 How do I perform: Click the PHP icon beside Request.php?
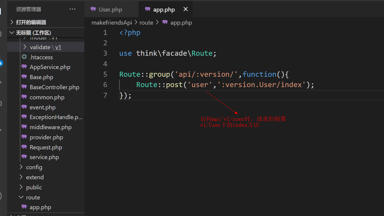[x=24, y=147]
